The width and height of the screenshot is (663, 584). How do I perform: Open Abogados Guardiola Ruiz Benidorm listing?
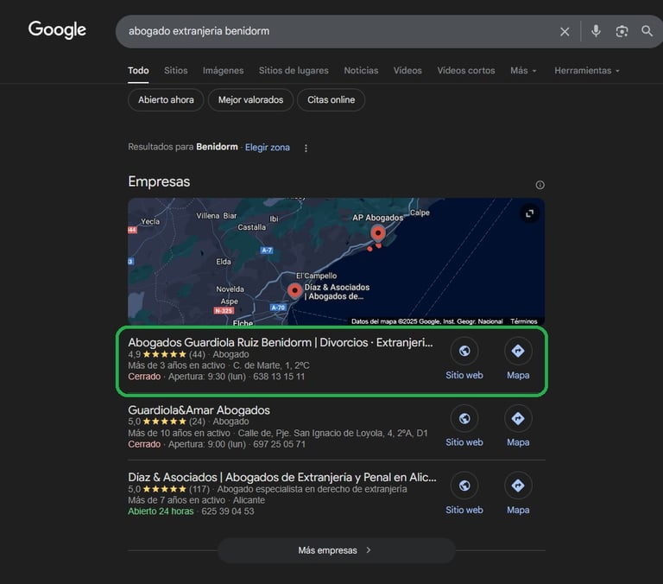(281, 342)
